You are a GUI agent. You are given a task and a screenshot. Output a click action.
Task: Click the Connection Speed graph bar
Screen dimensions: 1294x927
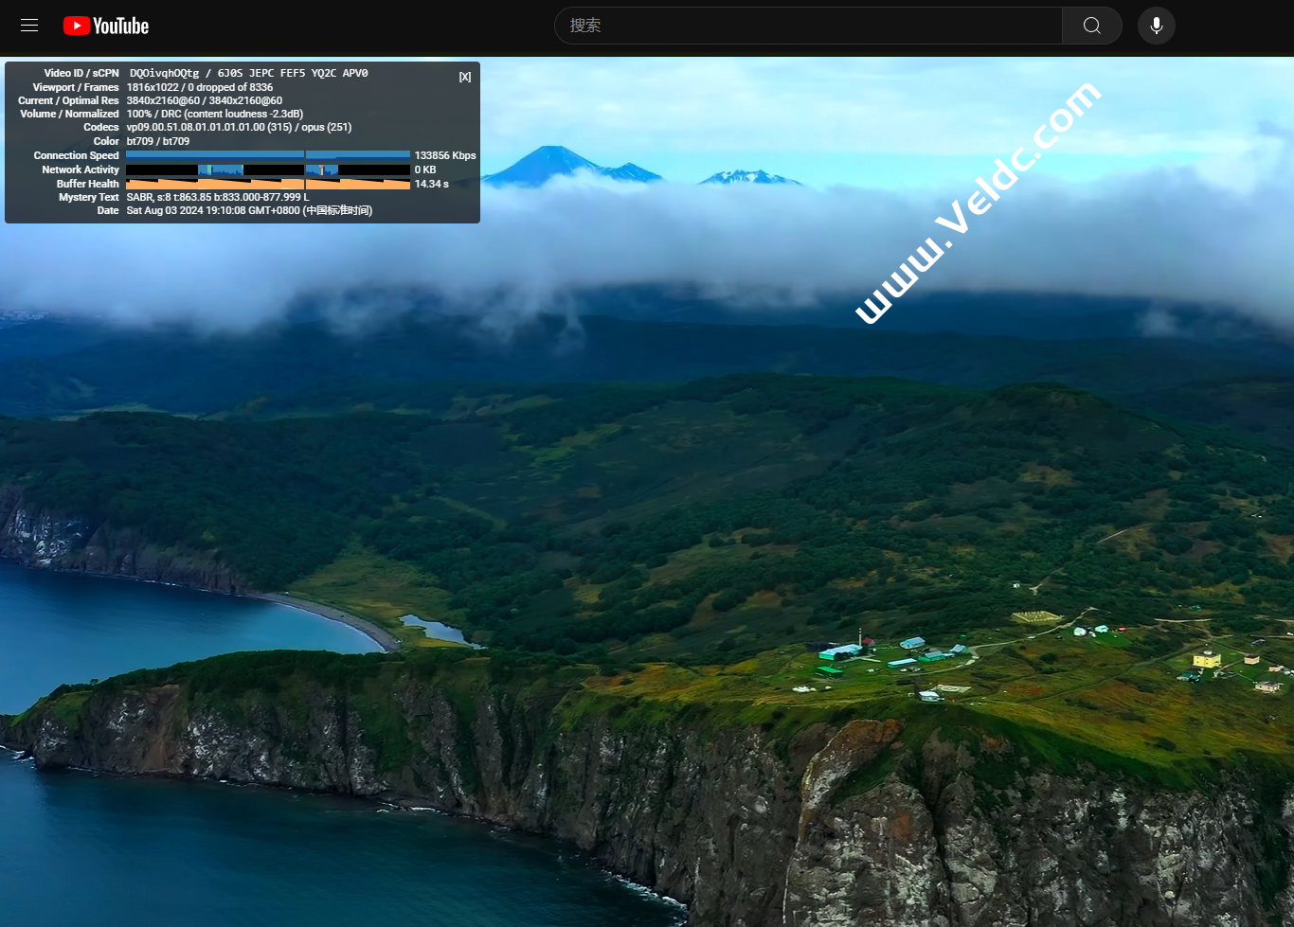point(267,154)
